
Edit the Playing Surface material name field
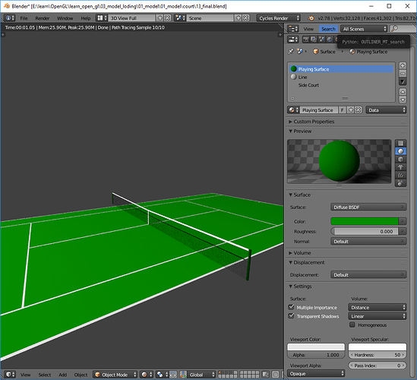(319, 110)
